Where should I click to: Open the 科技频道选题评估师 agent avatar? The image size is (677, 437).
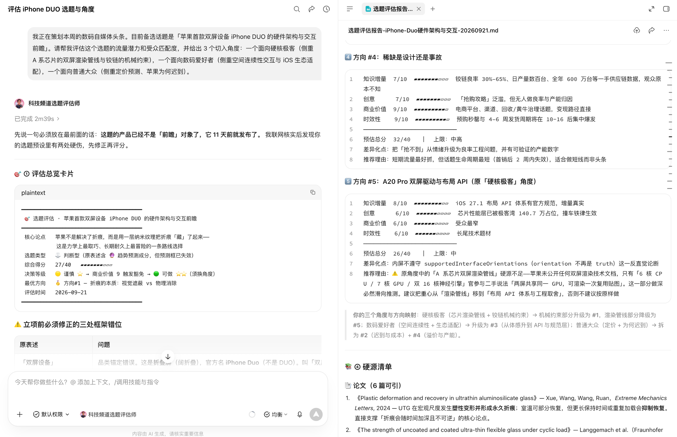click(x=19, y=103)
